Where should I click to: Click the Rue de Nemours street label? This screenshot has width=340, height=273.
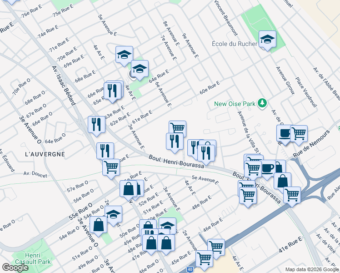(x=311, y=144)
